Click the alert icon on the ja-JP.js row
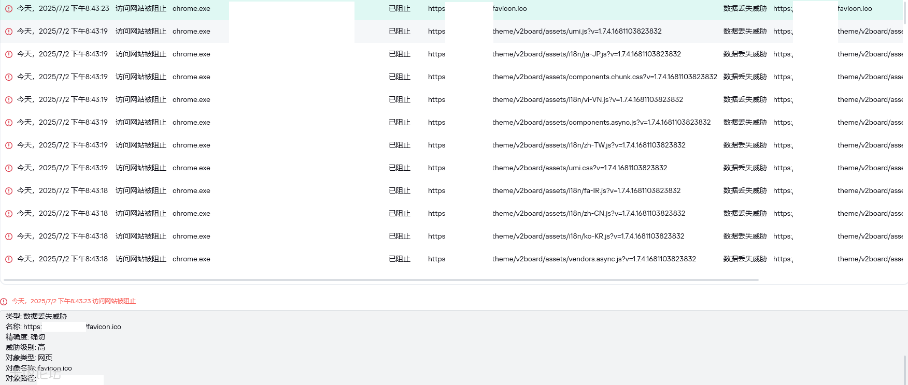Image resolution: width=908 pixels, height=385 pixels. click(x=9, y=54)
